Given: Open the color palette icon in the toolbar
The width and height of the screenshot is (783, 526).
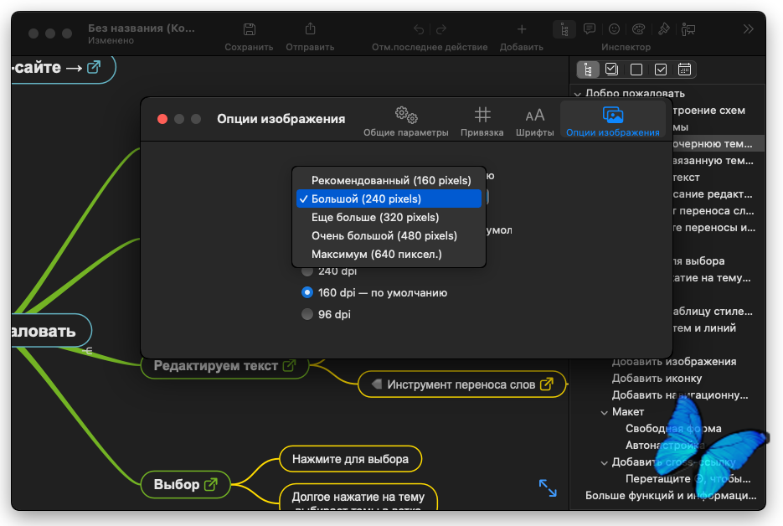Looking at the screenshot, I should [x=639, y=29].
